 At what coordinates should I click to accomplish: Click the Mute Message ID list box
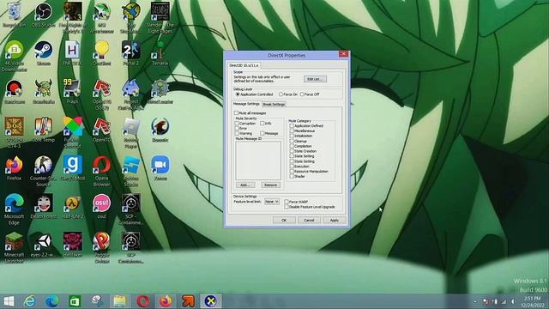pyautogui.click(x=258, y=161)
